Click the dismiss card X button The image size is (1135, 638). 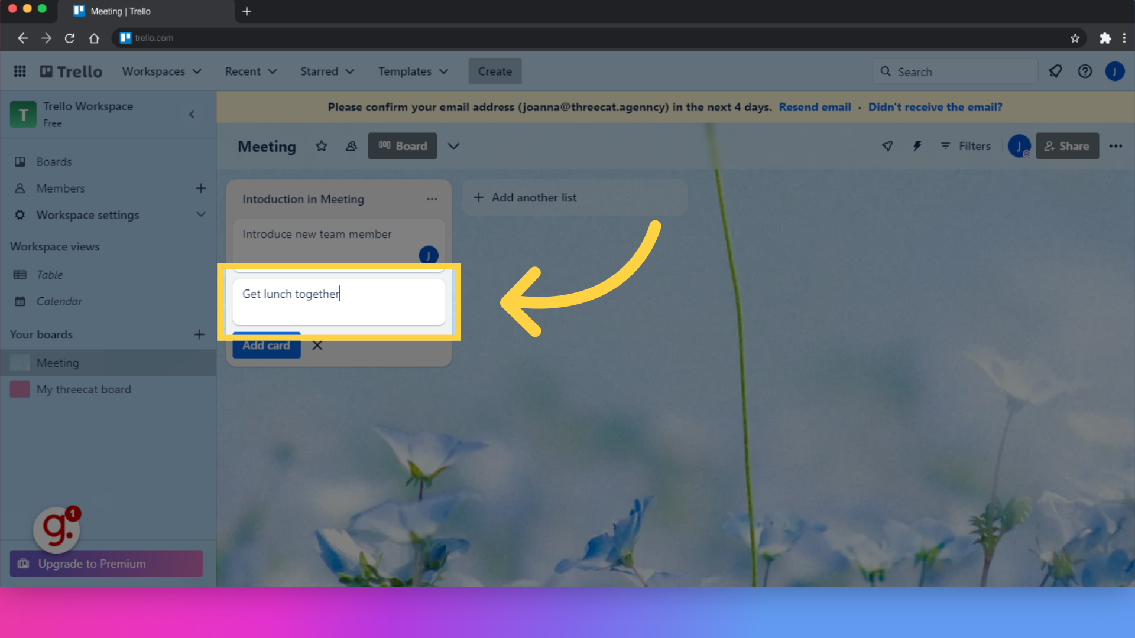click(317, 345)
